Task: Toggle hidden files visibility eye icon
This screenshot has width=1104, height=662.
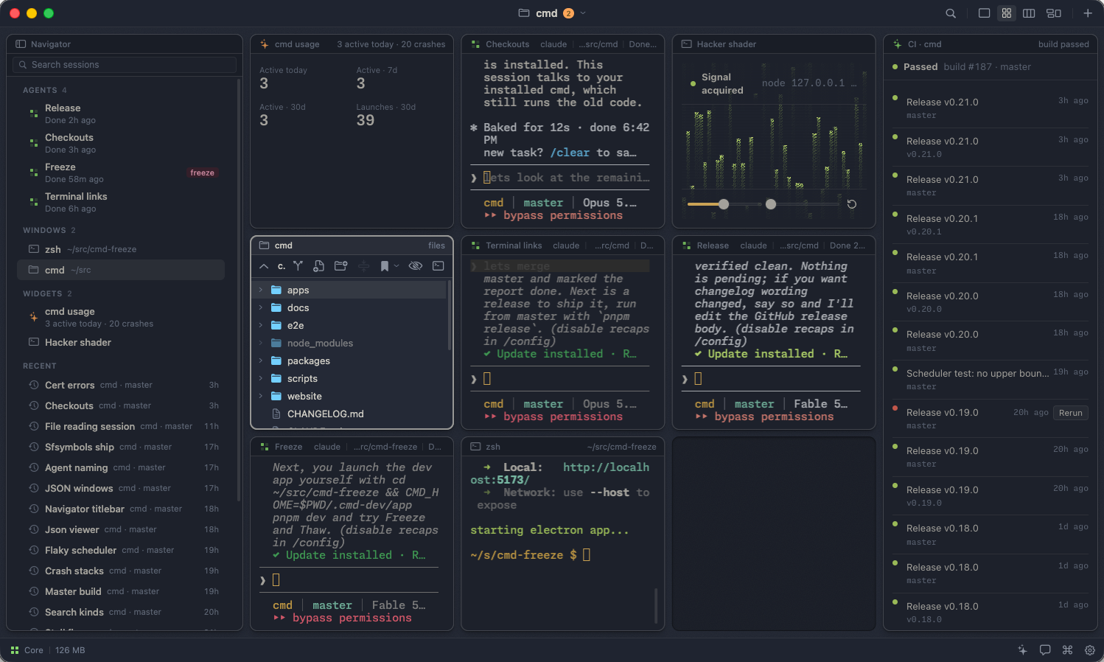Action: click(416, 266)
